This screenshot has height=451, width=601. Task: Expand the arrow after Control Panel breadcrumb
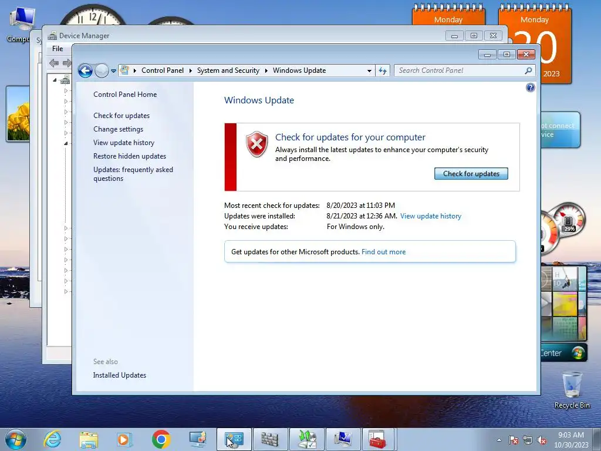tap(191, 70)
